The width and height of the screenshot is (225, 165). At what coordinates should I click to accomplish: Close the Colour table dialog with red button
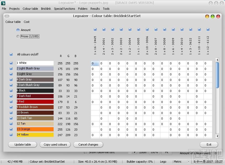pyautogui.click(x=218, y=17)
